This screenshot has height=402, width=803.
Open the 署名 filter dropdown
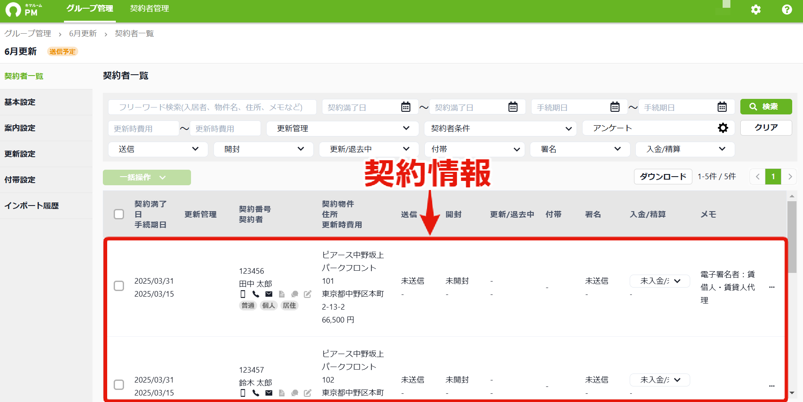(x=580, y=149)
